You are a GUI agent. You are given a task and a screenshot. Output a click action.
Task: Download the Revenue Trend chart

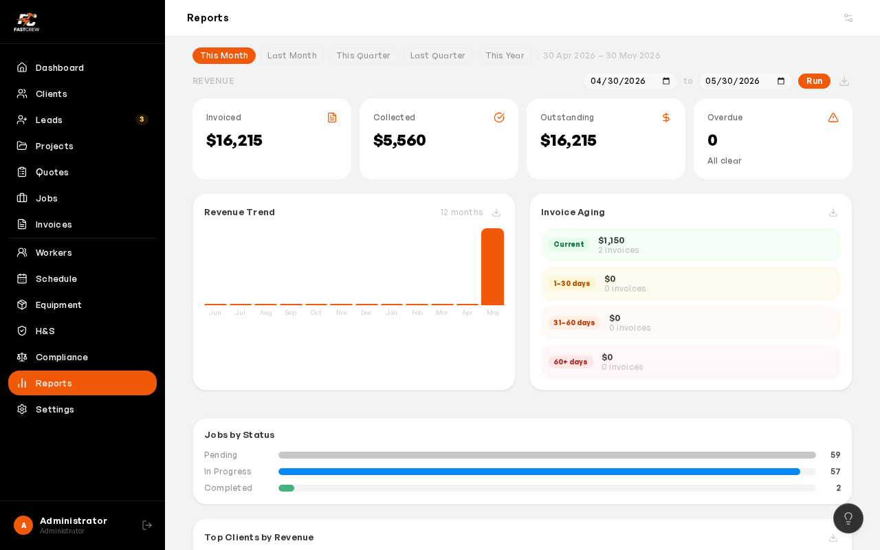[x=496, y=212]
